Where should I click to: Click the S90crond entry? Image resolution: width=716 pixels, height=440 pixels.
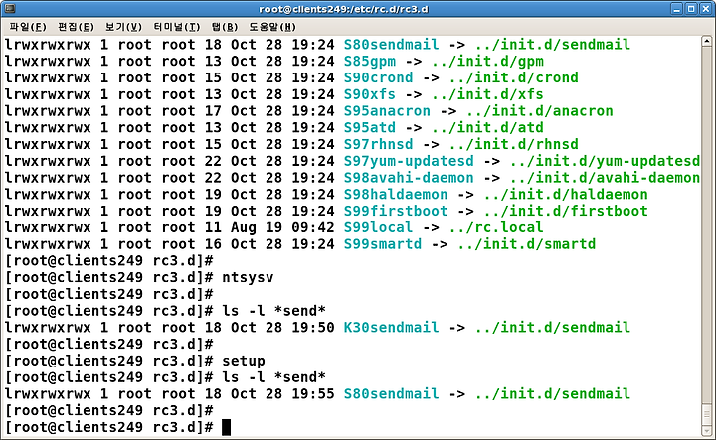tap(378, 77)
